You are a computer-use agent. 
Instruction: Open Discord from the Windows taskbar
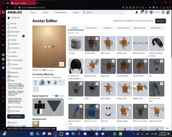coord(103,134)
